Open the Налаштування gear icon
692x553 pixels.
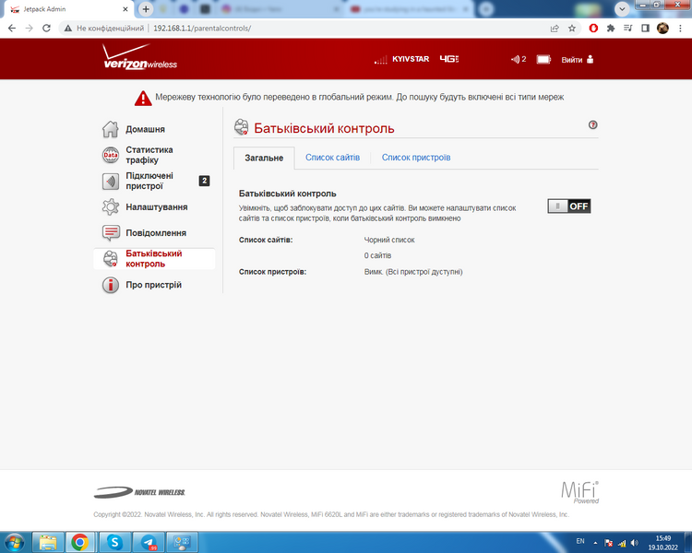pos(111,206)
